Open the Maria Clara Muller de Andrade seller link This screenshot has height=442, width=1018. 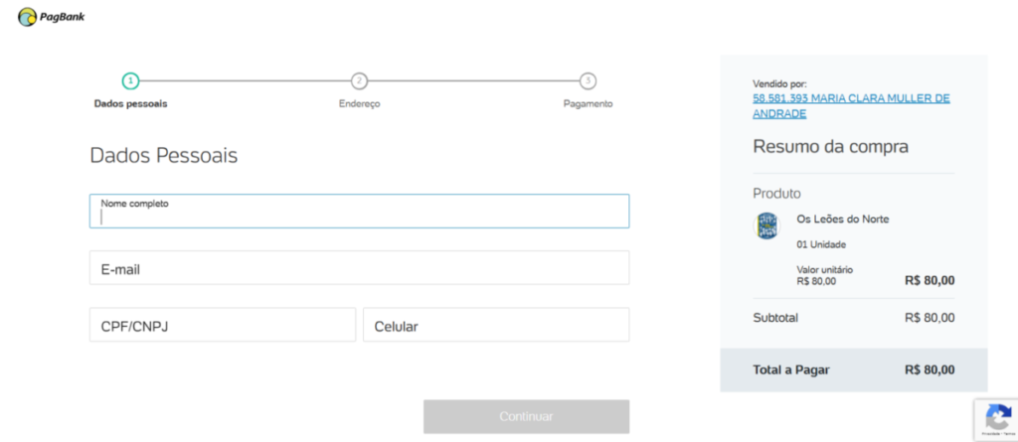point(851,105)
